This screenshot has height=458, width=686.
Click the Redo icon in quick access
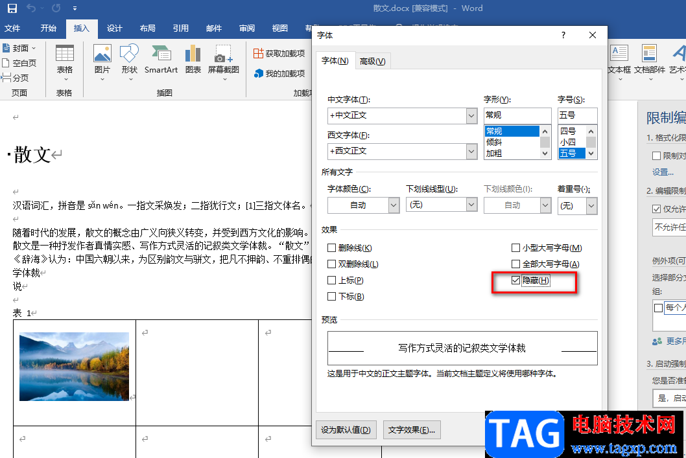(x=56, y=8)
